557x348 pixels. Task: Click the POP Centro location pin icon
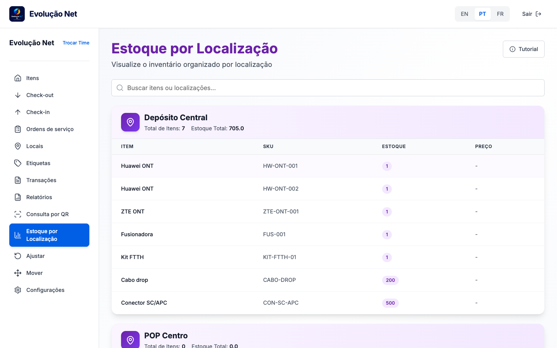[130, 339]
